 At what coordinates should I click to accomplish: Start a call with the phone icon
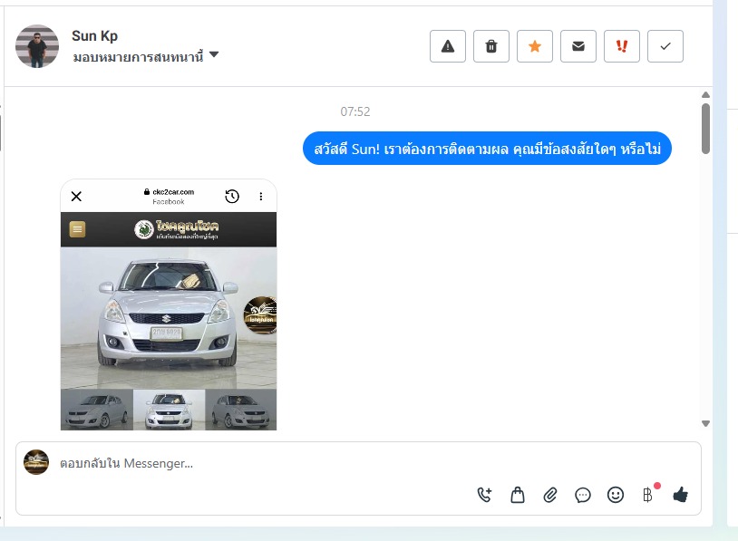pos(484,495)
